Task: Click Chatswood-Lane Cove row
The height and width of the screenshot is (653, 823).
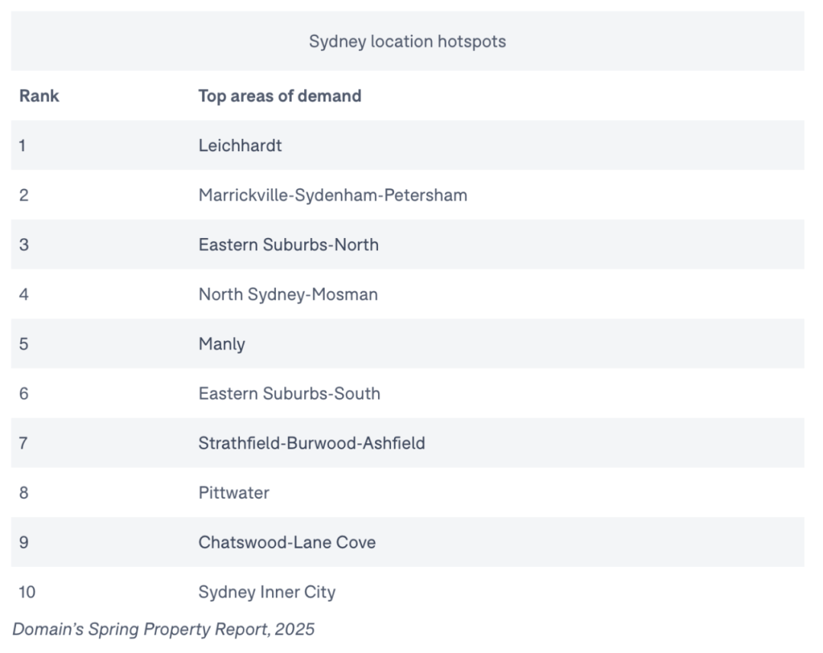Action: pyautogui.click(x=407, y=542)
